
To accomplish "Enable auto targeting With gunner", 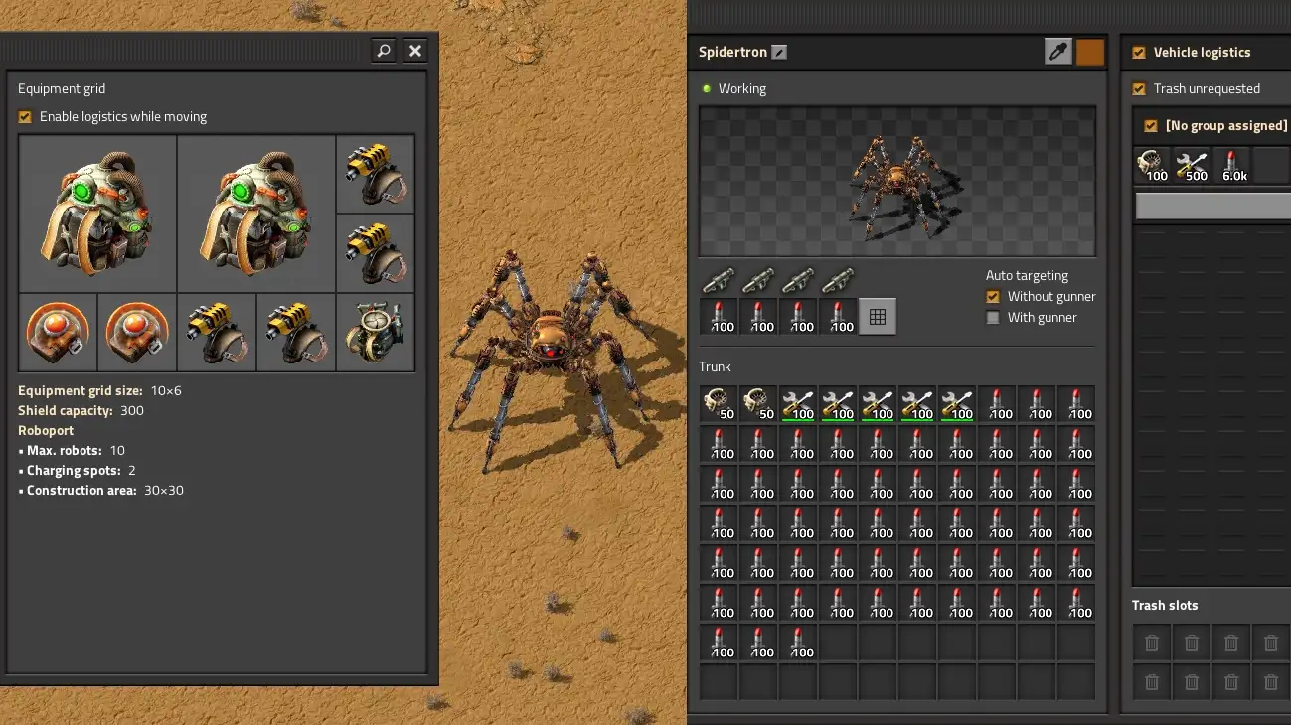I will [x=993, y=317].
